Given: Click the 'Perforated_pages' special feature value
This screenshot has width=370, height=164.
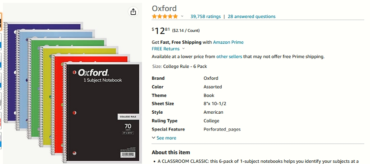Looking at the screenshot, I should coord(222,130).
